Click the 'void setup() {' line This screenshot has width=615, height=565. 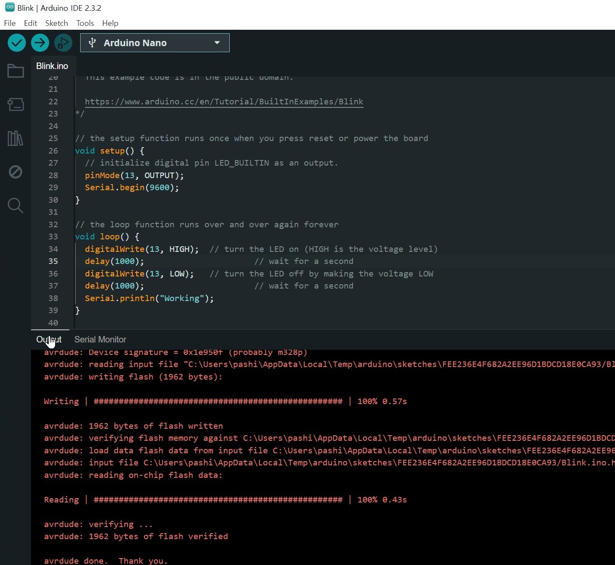point(109,151)
